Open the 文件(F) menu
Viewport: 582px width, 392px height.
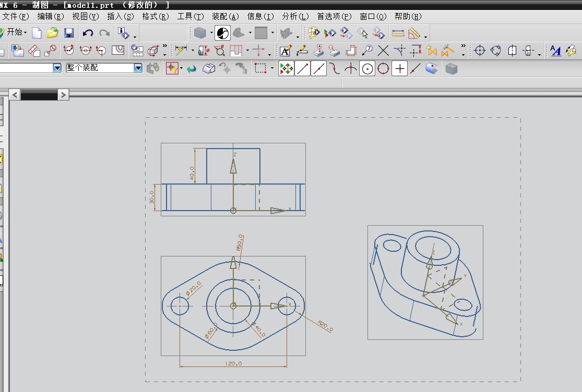(15, 17)
